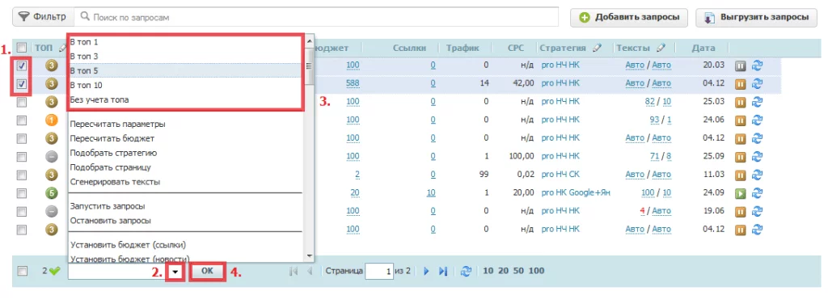Tick the checkbox of the 25.09 row

click(21, 157)
